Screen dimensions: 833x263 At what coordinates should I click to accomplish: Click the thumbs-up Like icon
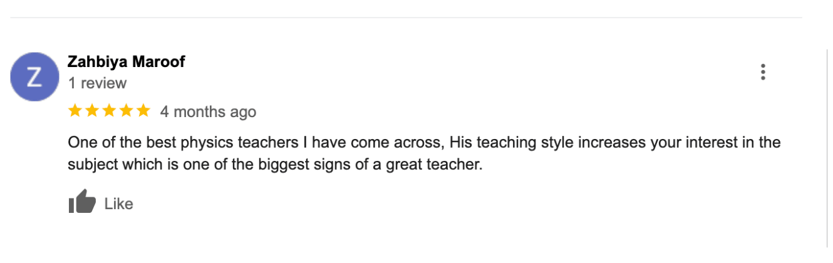[x=81, y=203]
